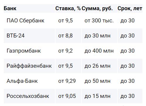Click the Срок, лет column header
The height and width of the screenshot is (106, 146).
click(x=130, y=8)
